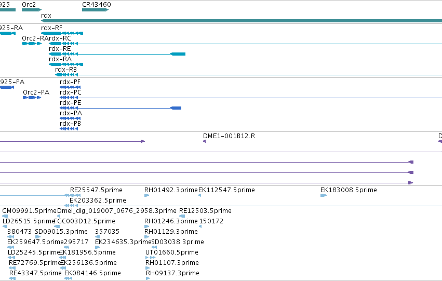Click the LD26515.5prime EST label
442x281 pixels.
[x=29, y=221]
